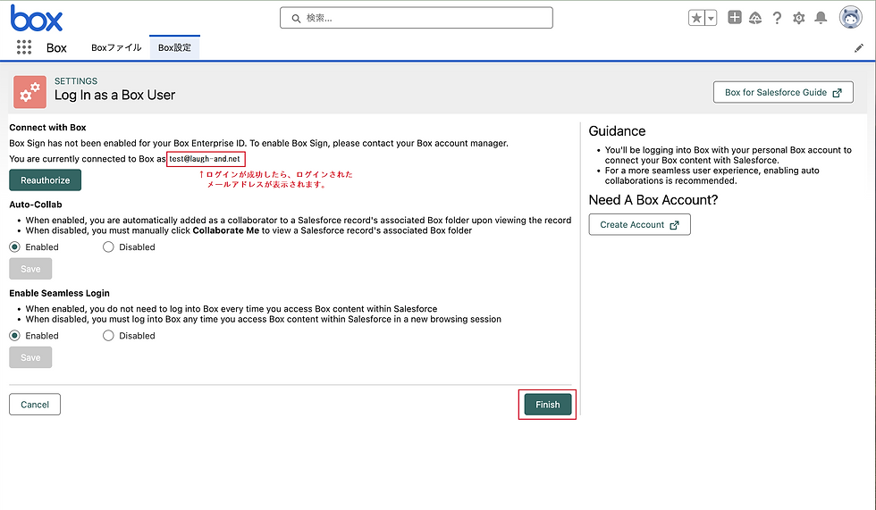Expand the favorites list dropdown arrow

click(x=711, y=18)
